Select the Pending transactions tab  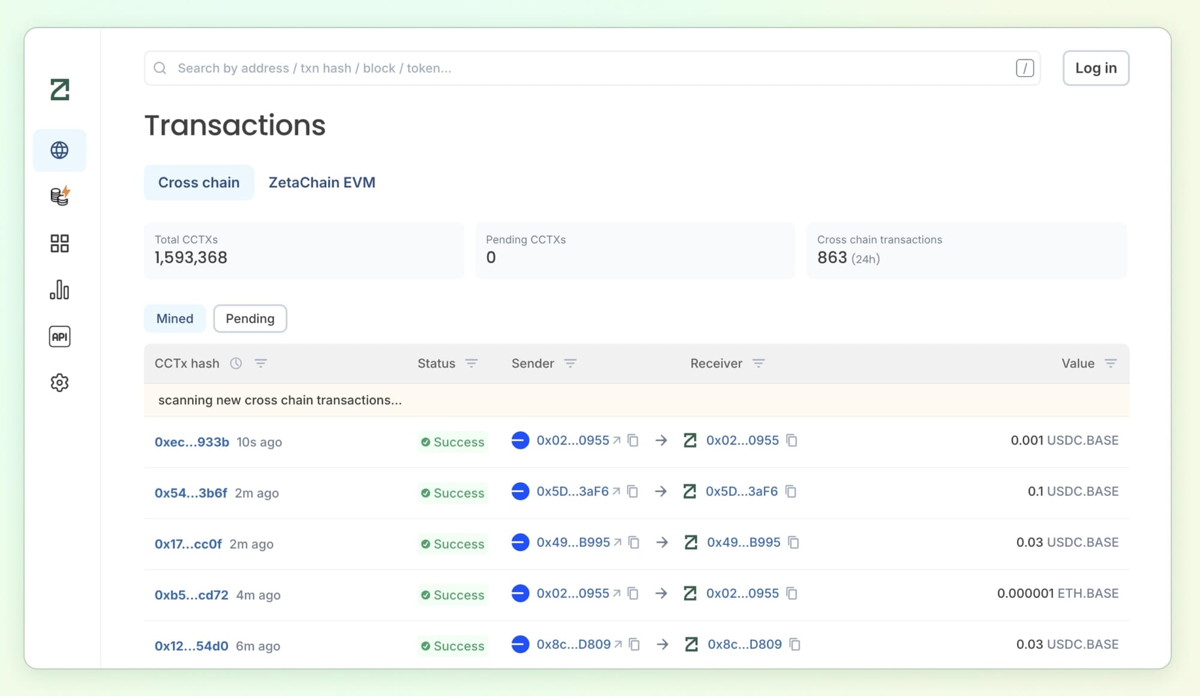[250, 319]
